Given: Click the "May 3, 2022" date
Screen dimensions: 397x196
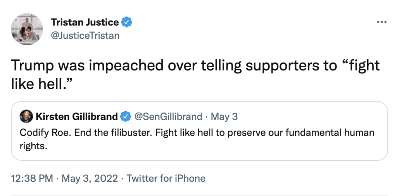Looking at the screenshot, I should point(89,178).
